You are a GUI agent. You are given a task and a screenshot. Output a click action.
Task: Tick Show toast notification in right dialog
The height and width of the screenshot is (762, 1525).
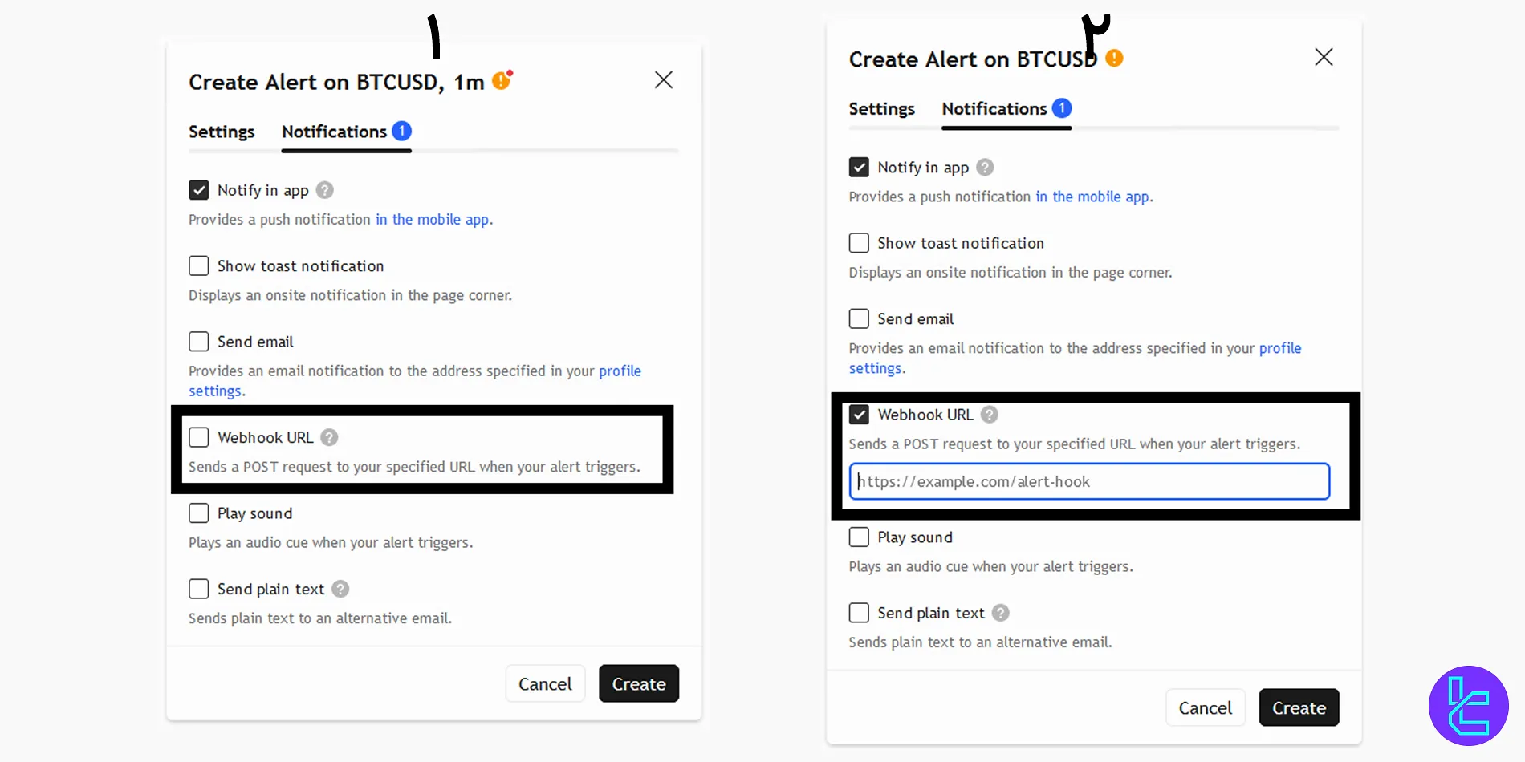[x=859, y=243]
